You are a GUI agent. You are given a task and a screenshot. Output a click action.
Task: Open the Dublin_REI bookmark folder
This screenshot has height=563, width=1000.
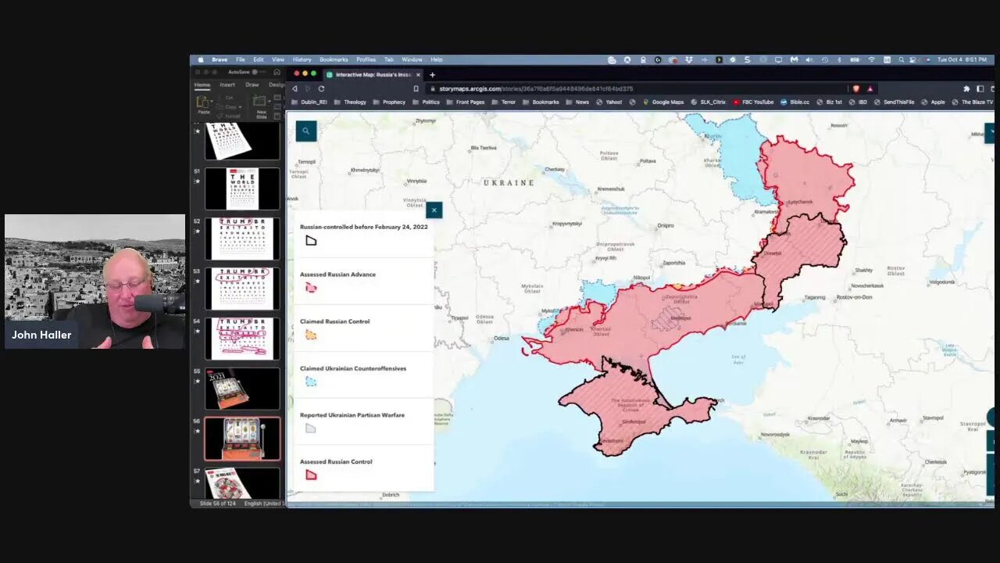pyautogui.click(x=309, y=102)
